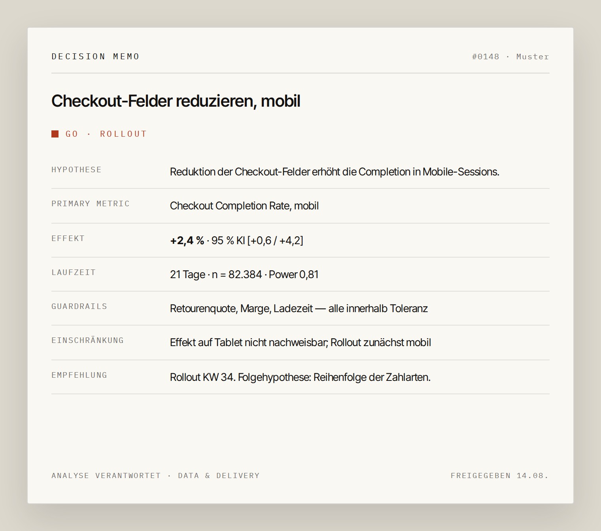Screen dimensions: 601x531
Task: Select the LAUFZEIT row label
Action: [74, 272]
